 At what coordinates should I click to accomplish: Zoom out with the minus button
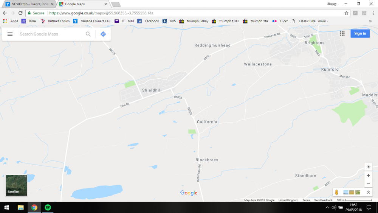pyautogui.click(x=368, y=183)
